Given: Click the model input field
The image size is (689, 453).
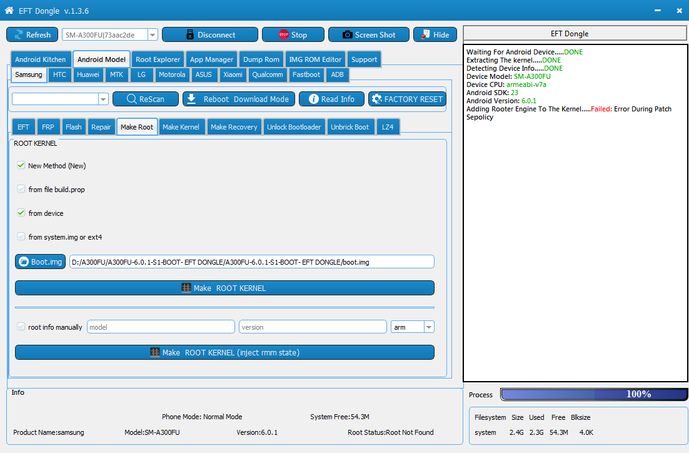Looking at the screenshot, I should 161,327.
